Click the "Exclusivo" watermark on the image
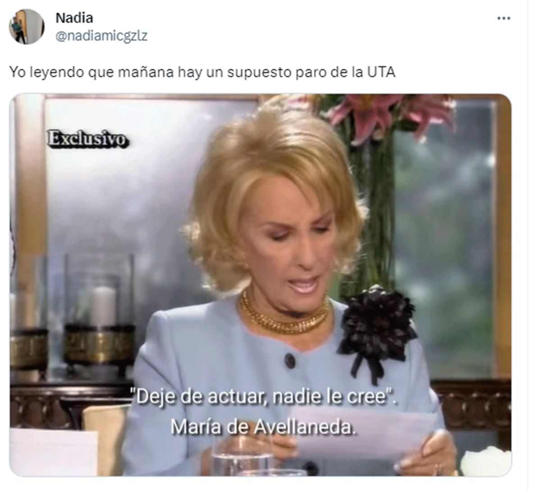Image resolution: width=541 pixels, height=490 pixels. coord(87,138)
